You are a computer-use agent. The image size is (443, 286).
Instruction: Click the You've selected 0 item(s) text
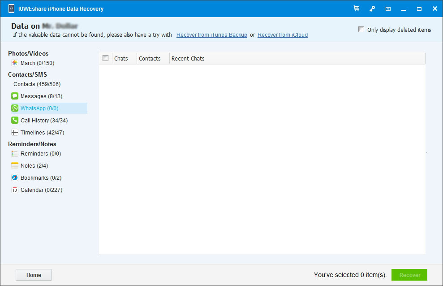pyautogui.click(x=350, y=275)
